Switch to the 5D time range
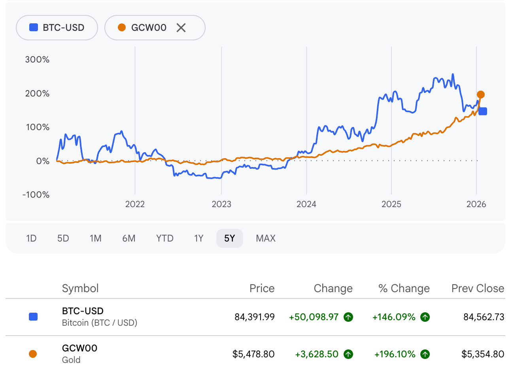Image resolution: width=514 pixels, height=370 pixels. 63,238
